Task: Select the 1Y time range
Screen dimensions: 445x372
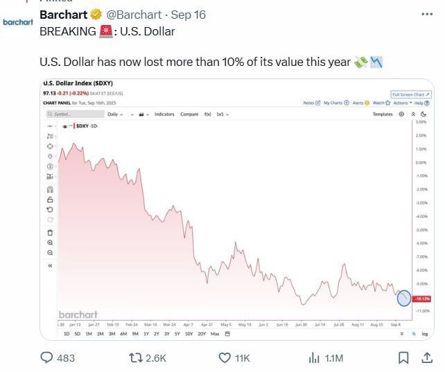Action: (146, 334)
